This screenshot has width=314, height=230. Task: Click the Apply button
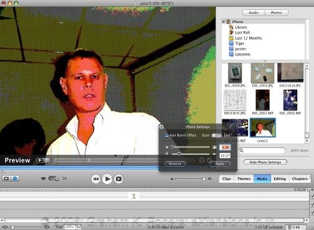[220, 163]
